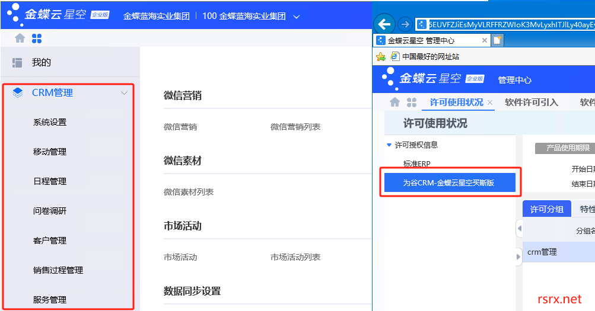Open the 中国最好的网址站 bookmark
This screenshot has height=311, width=595.
tap(425, 56)
